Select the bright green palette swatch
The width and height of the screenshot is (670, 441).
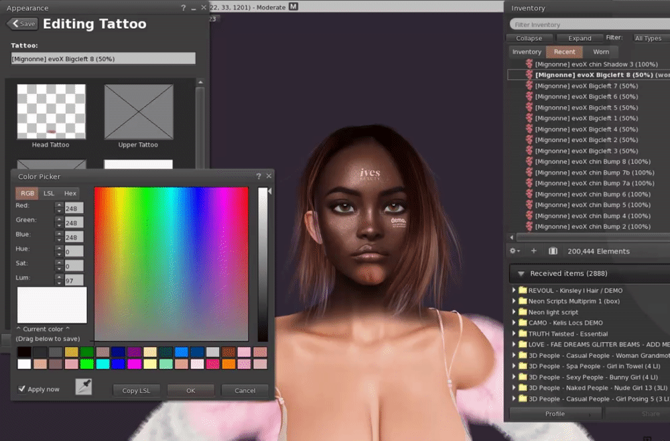tap(86, 364)
